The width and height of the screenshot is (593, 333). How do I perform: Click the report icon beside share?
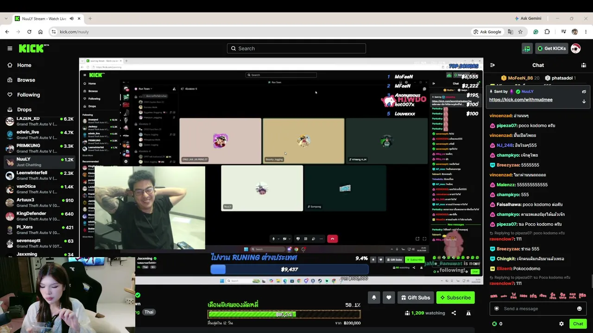click(x=468, y=313)
